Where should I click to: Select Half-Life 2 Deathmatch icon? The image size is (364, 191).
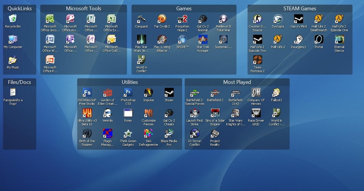pos(319,19)
